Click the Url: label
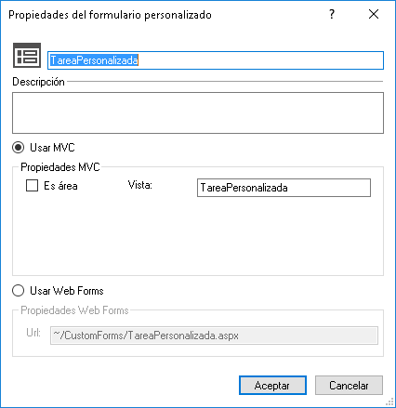This screenshot has height=408, width=396. [33, 333]
